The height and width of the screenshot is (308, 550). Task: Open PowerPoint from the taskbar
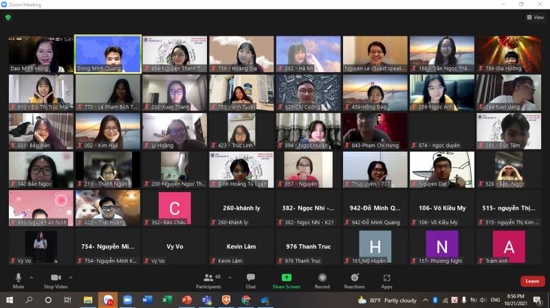186,300
